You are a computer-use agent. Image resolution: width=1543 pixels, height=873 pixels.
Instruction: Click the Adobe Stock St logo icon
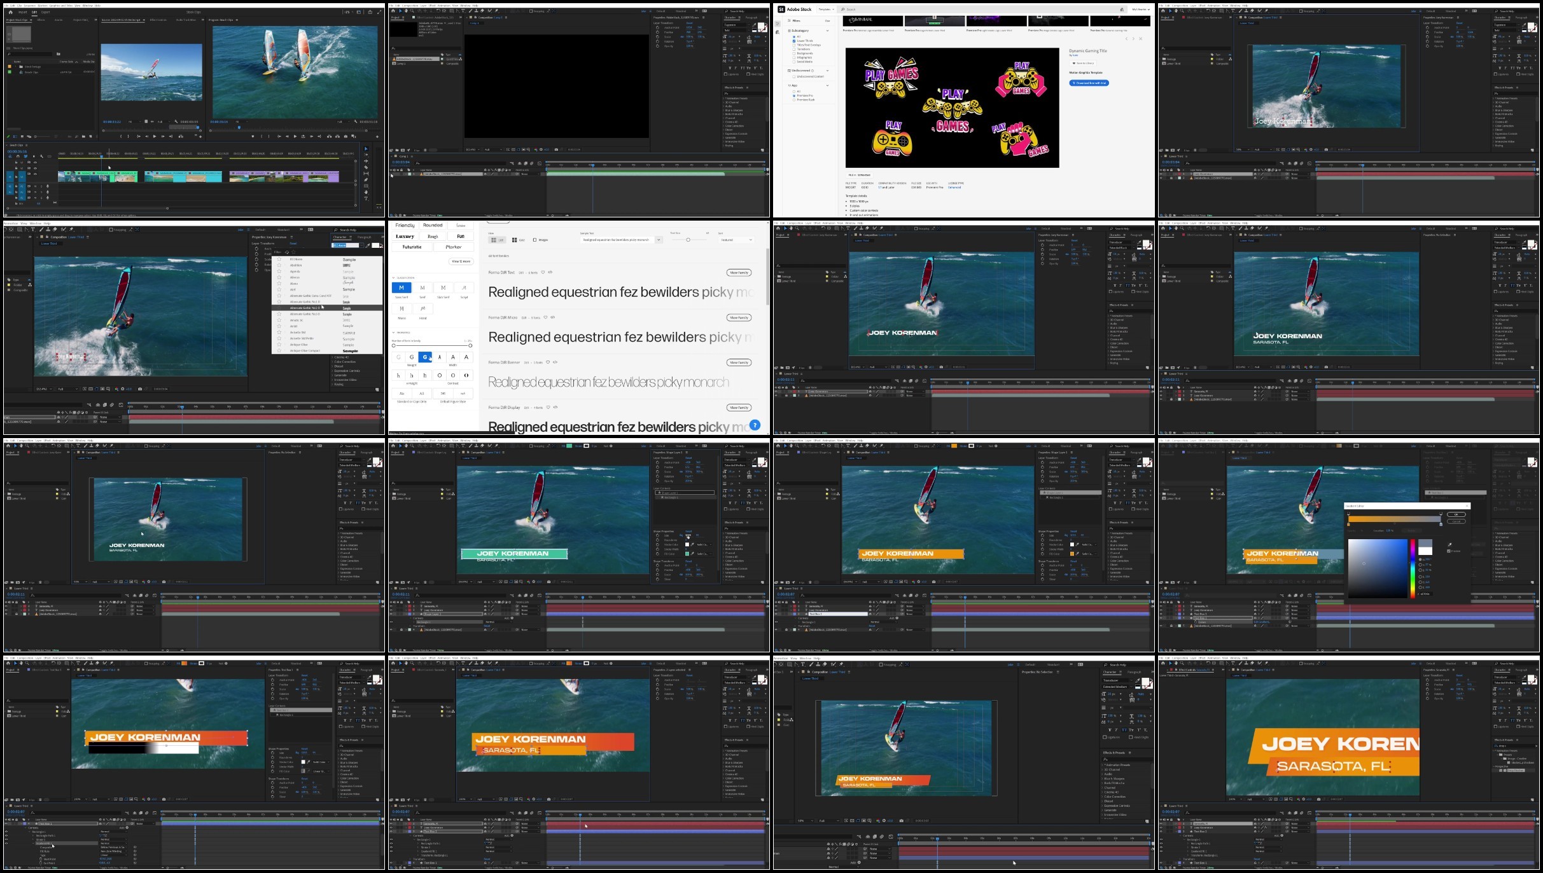[x=781, y=10]
